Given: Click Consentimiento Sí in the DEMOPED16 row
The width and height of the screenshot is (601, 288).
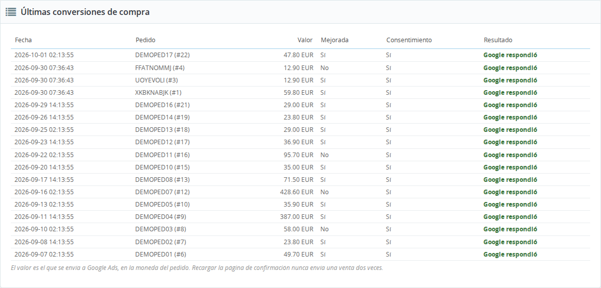Looking at the screenshot, I should [x=388, y=105].
